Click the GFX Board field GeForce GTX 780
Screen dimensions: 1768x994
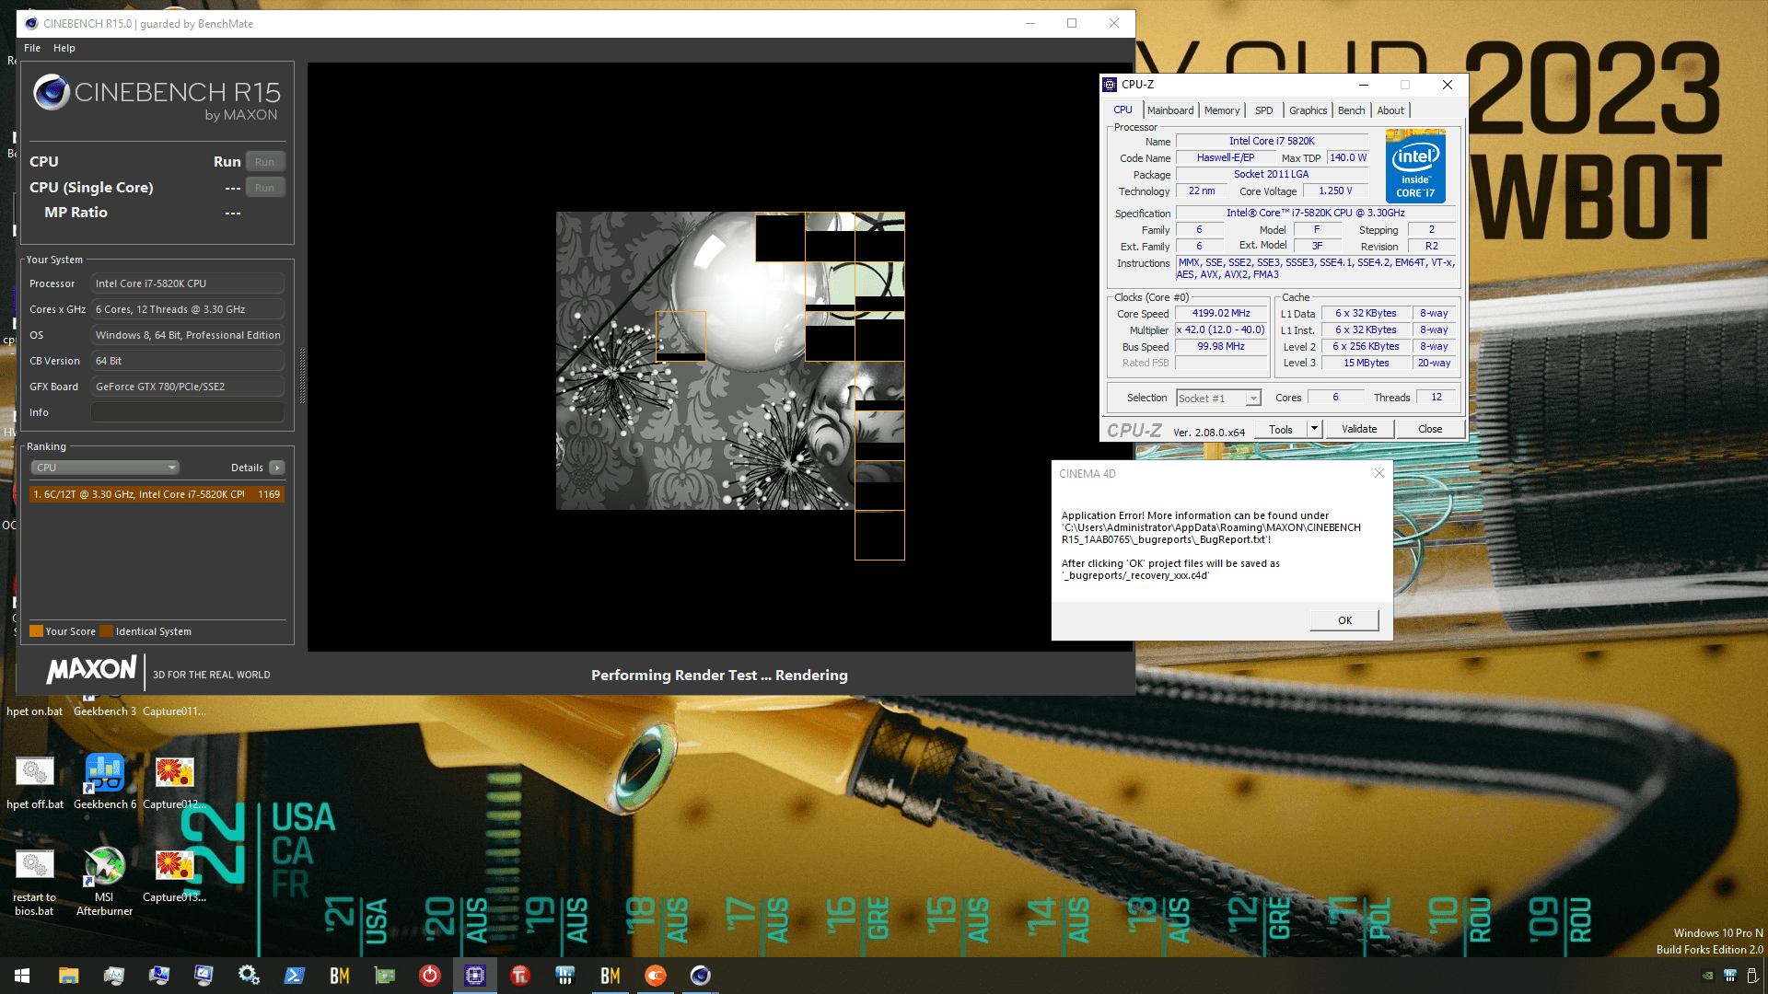[x=188, y=387]
